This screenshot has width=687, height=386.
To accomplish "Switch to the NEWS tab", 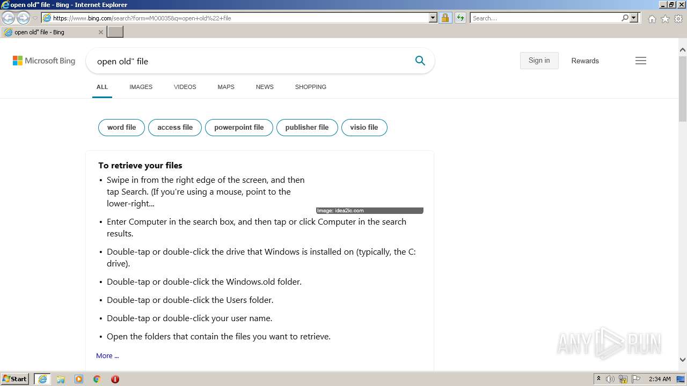I will (x=265, y=87).
